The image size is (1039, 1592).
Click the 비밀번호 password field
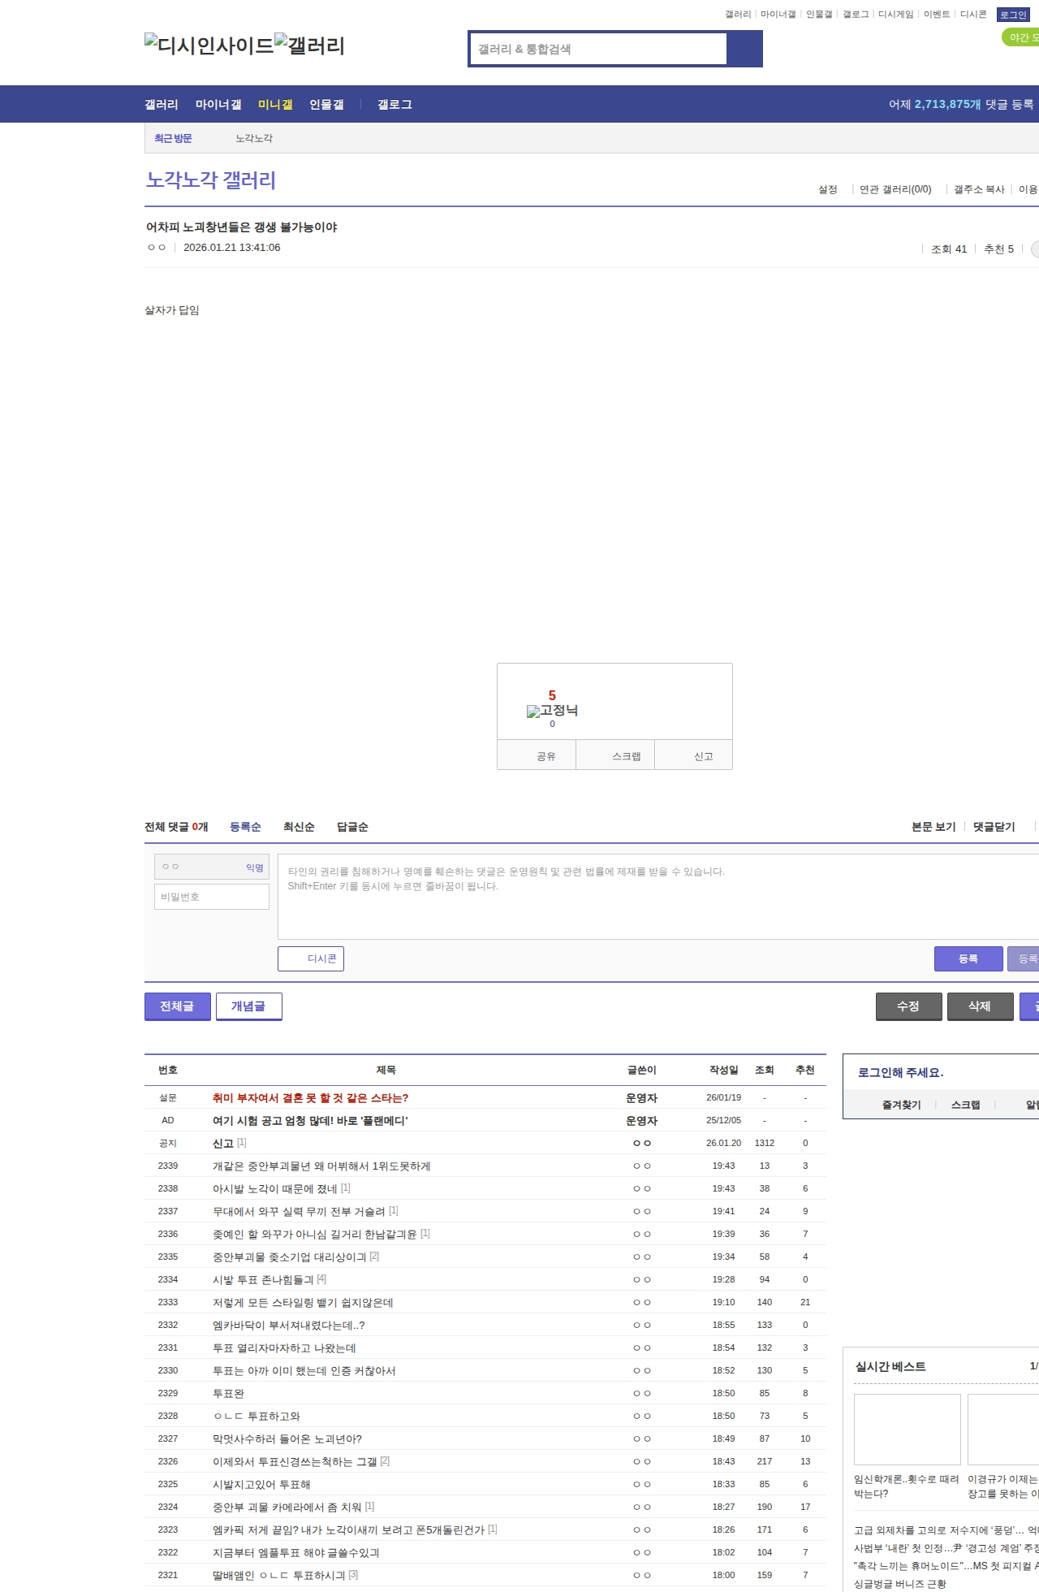click(x=212, y=897)
